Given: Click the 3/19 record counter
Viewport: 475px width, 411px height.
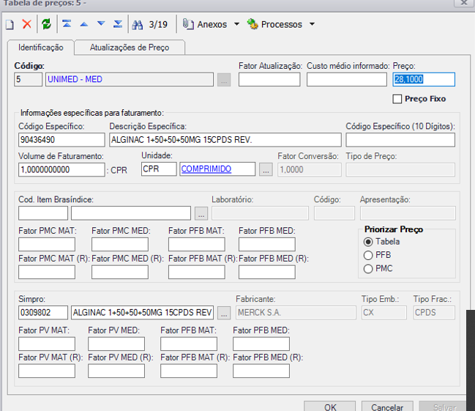Looking at the screenshot, I should pyautogui.click(x=158, y=24).
